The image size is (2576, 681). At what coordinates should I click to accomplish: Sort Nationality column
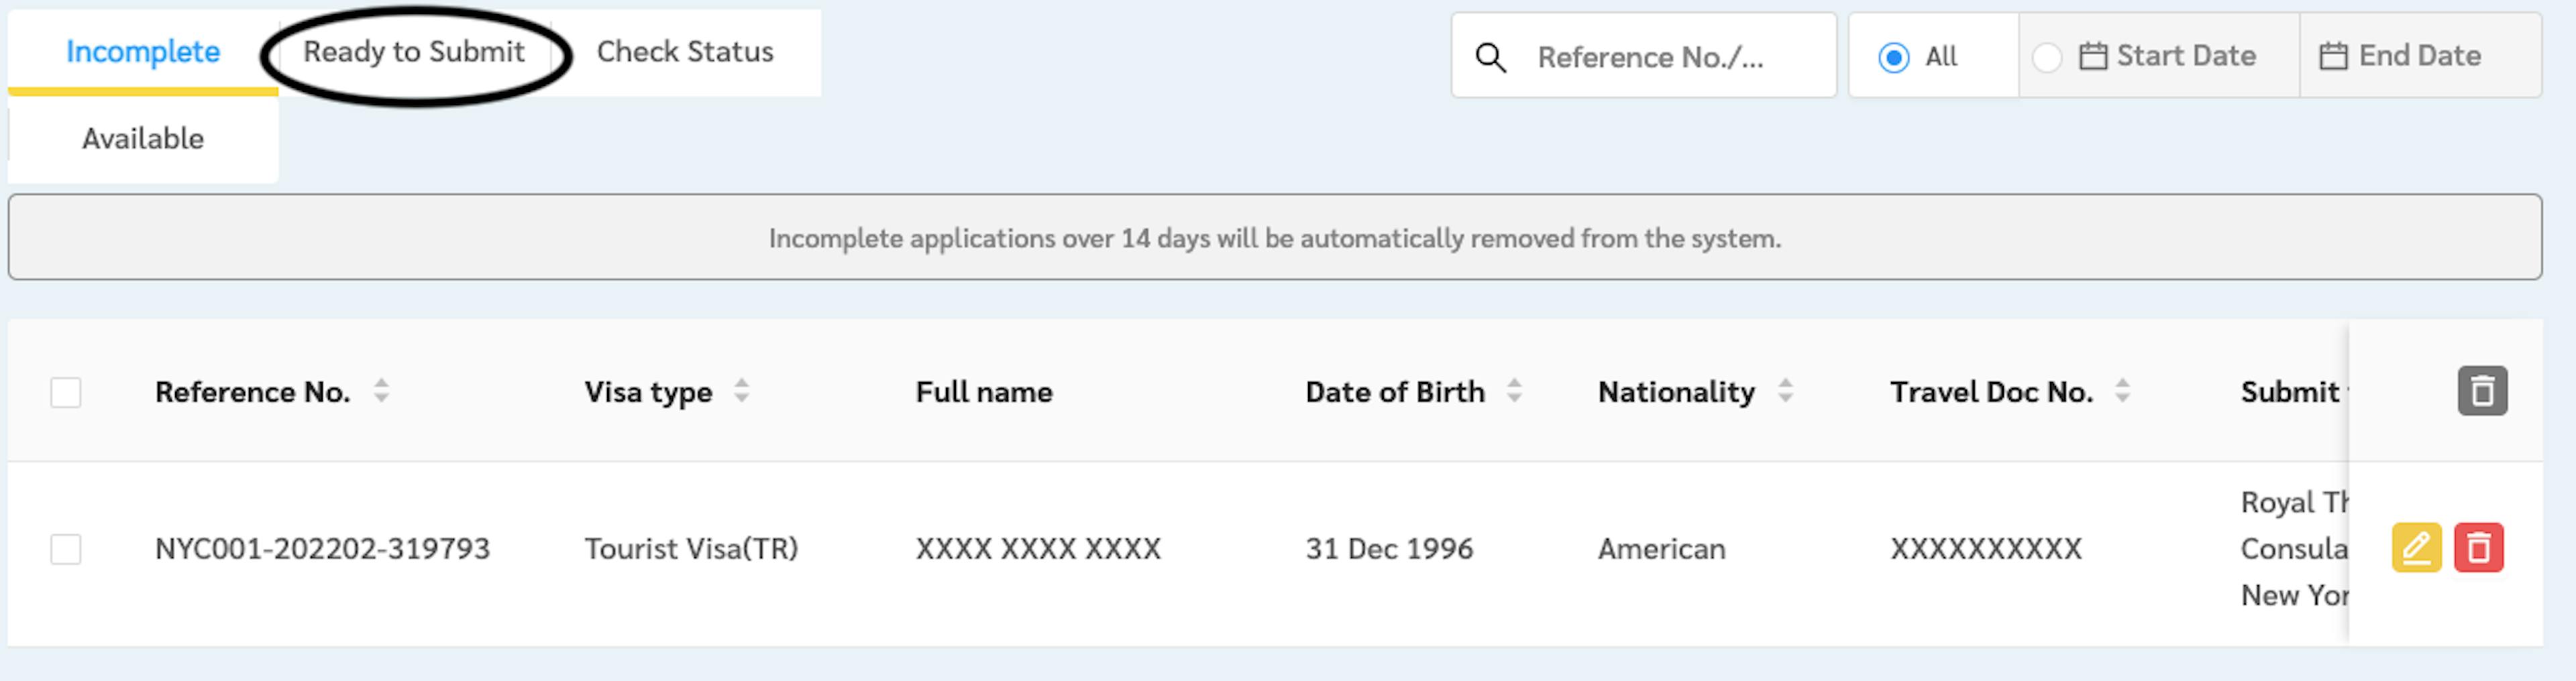pyautogui.click(x=1785, y=390)
